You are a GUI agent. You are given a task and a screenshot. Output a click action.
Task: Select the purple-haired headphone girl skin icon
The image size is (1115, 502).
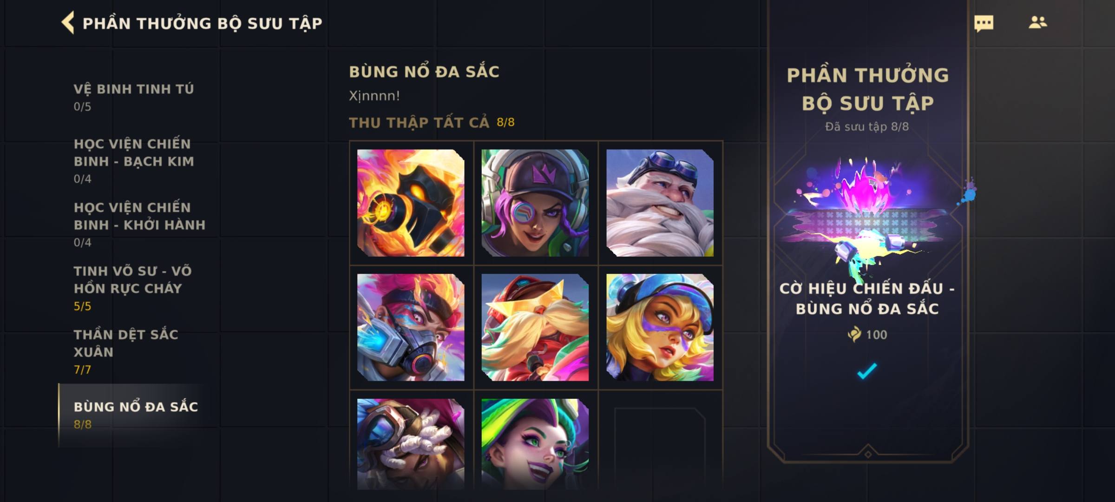(535, 203)
